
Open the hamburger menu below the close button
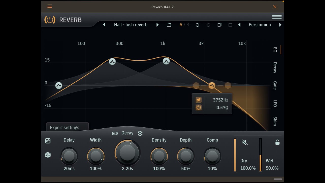277,17
